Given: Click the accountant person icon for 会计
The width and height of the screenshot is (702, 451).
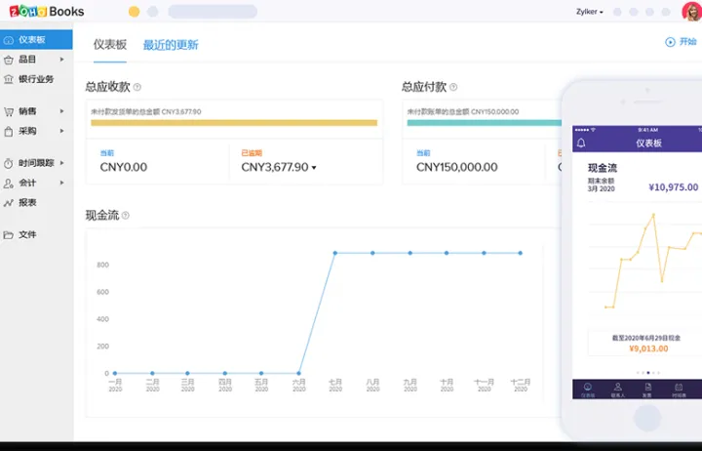Looking at the screenshot, I should coord(9,183).
